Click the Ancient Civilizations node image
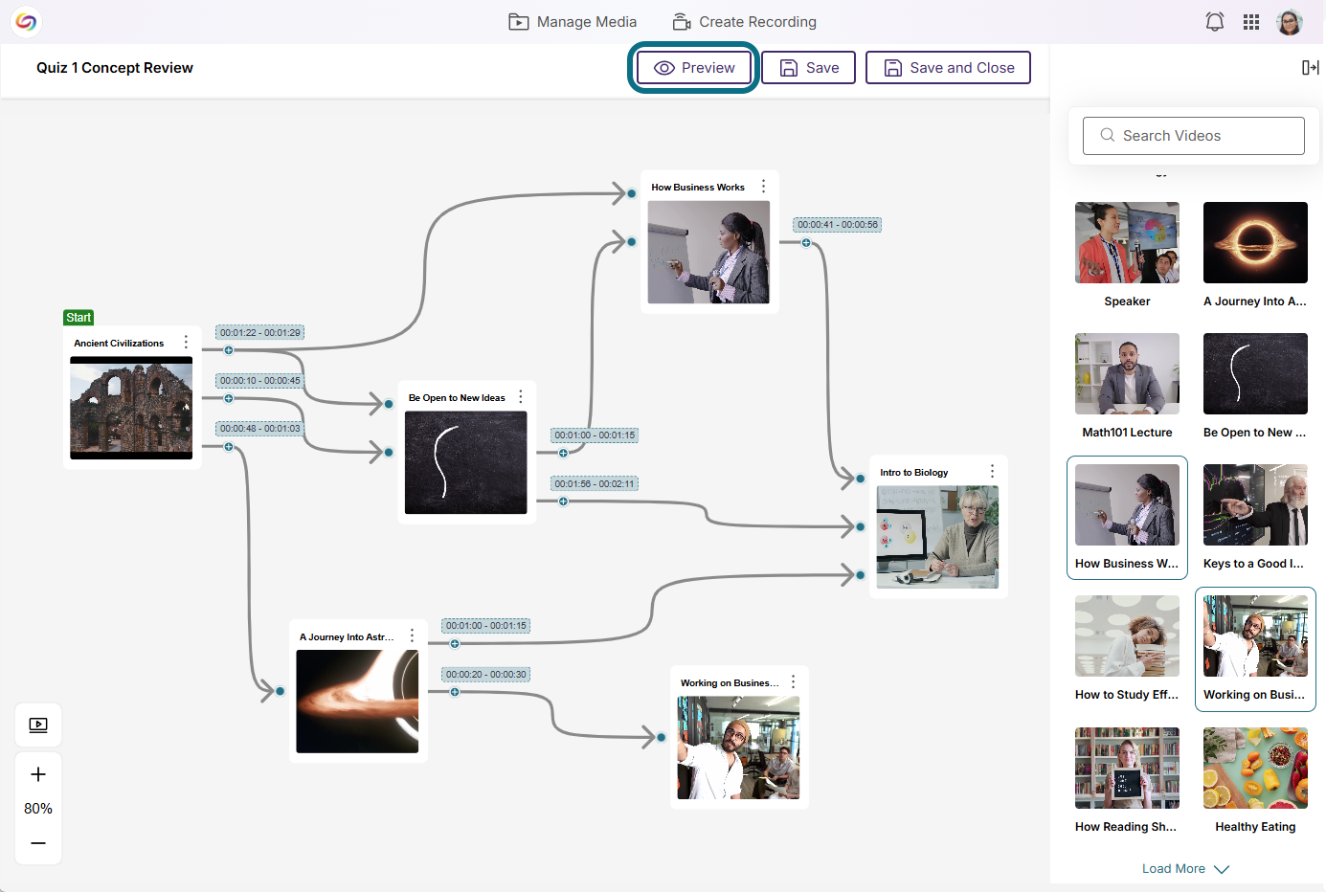This screenshot has width=1326, height=892. point(131,408)
